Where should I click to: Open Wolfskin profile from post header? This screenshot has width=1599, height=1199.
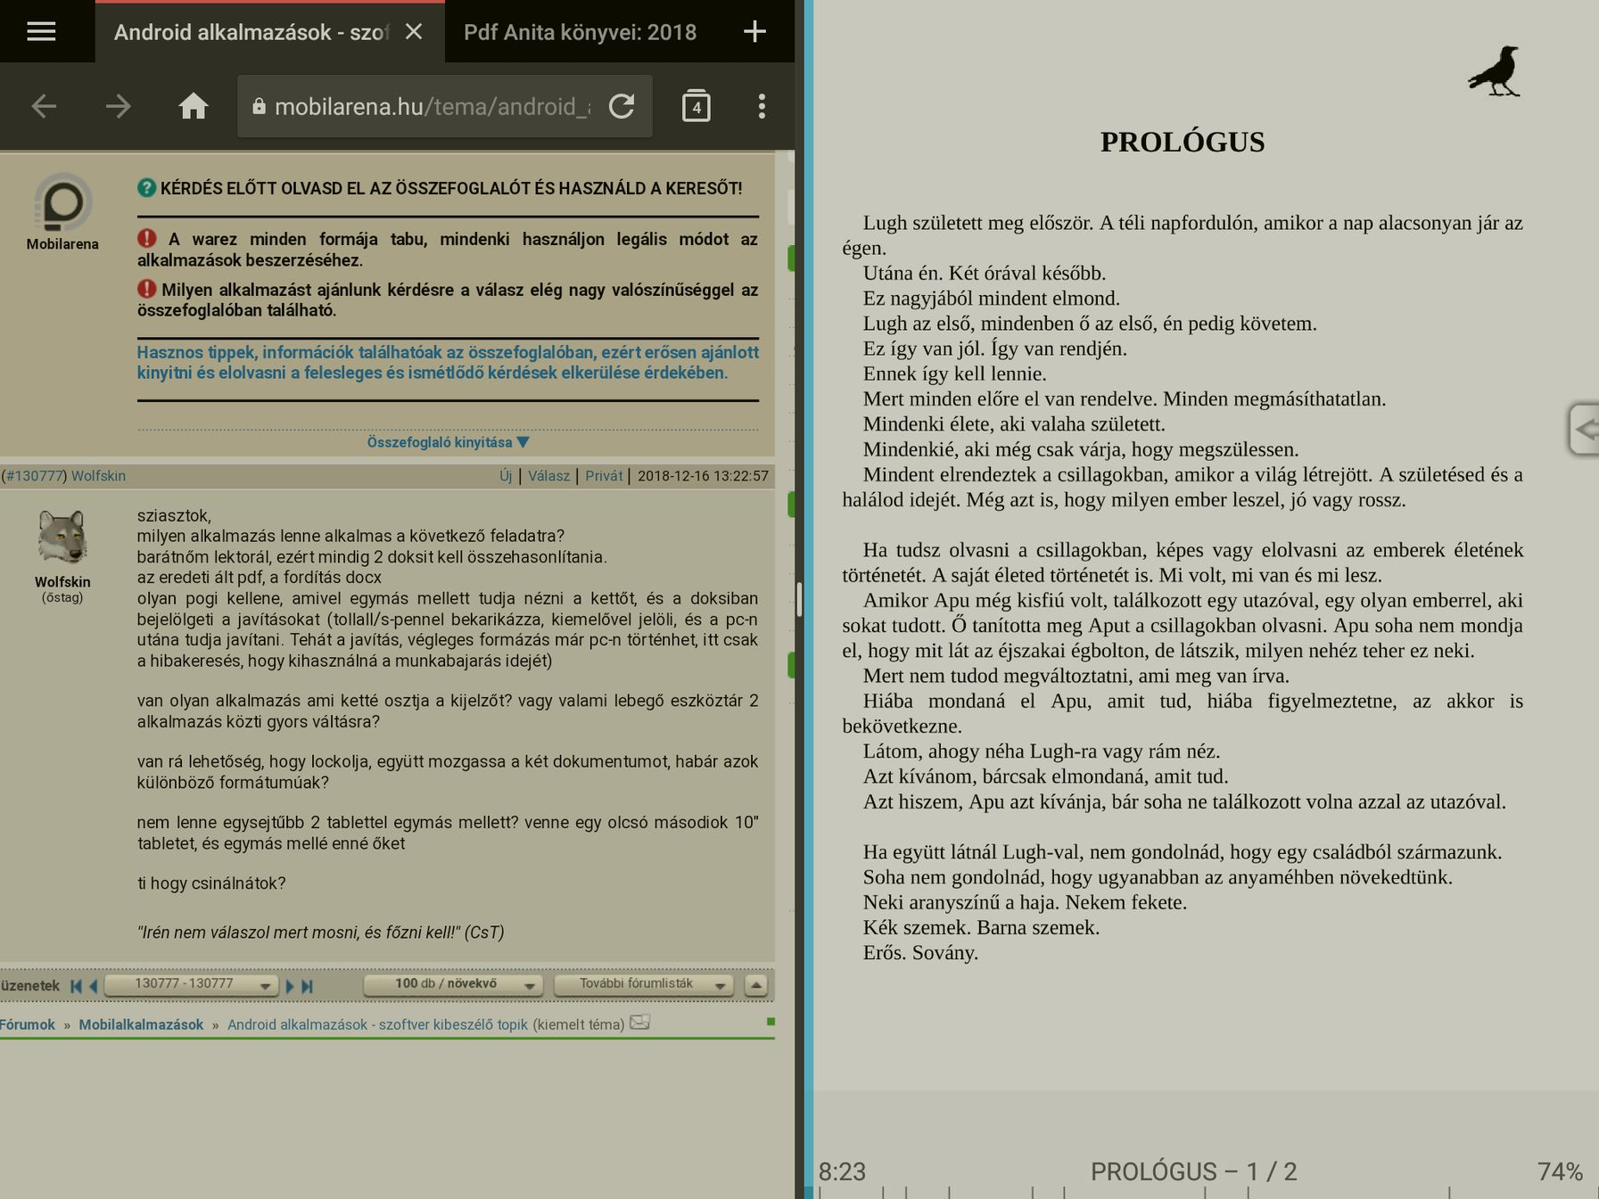pos(98,476)
